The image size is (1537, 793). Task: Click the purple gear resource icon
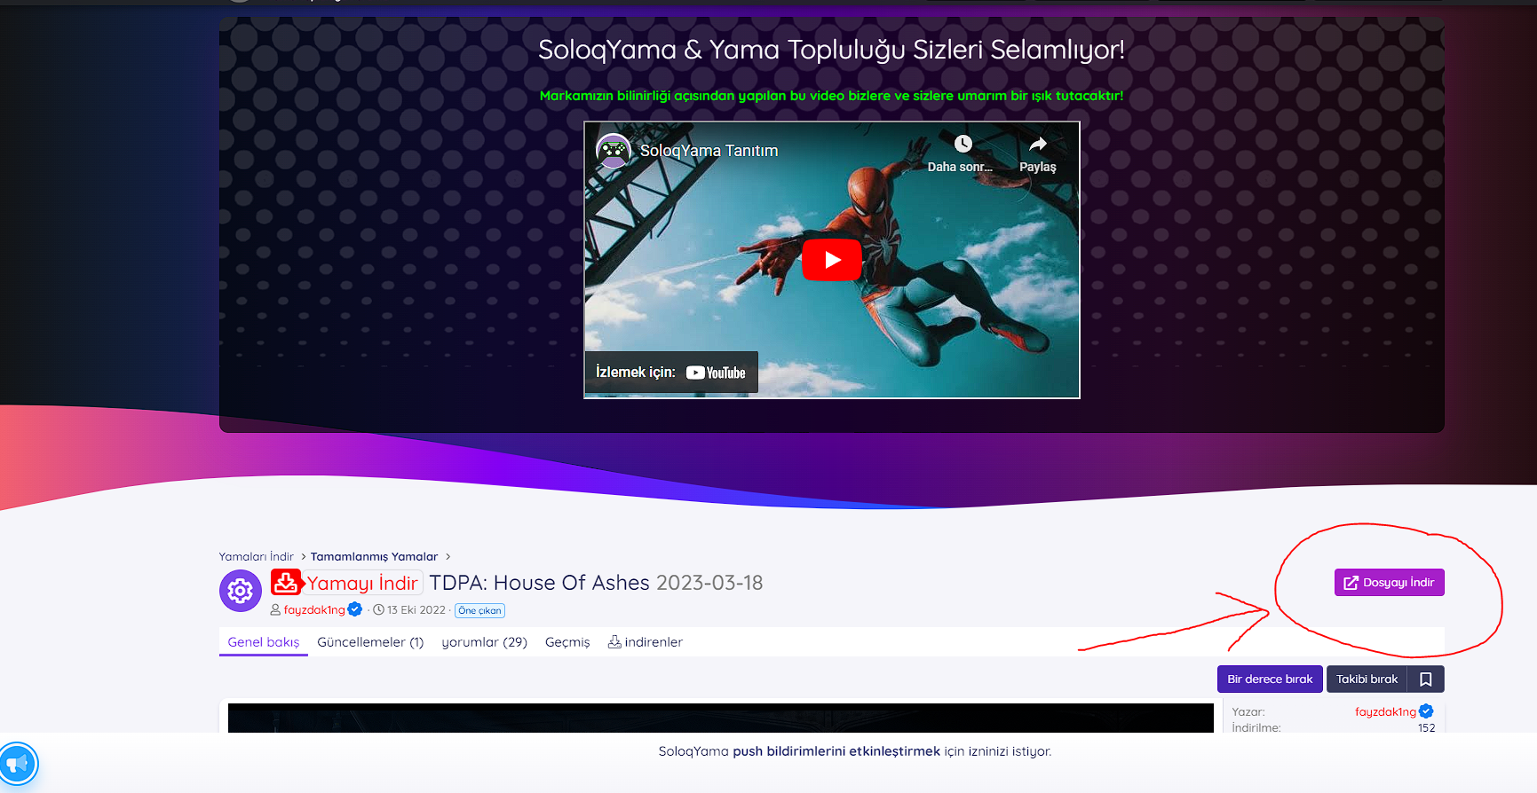click(241, 591)
